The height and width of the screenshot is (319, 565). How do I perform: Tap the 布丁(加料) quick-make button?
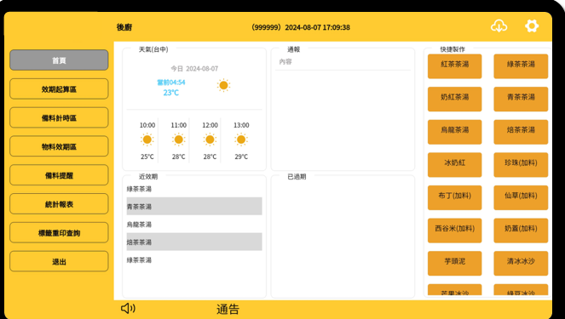tap(455, 197)
